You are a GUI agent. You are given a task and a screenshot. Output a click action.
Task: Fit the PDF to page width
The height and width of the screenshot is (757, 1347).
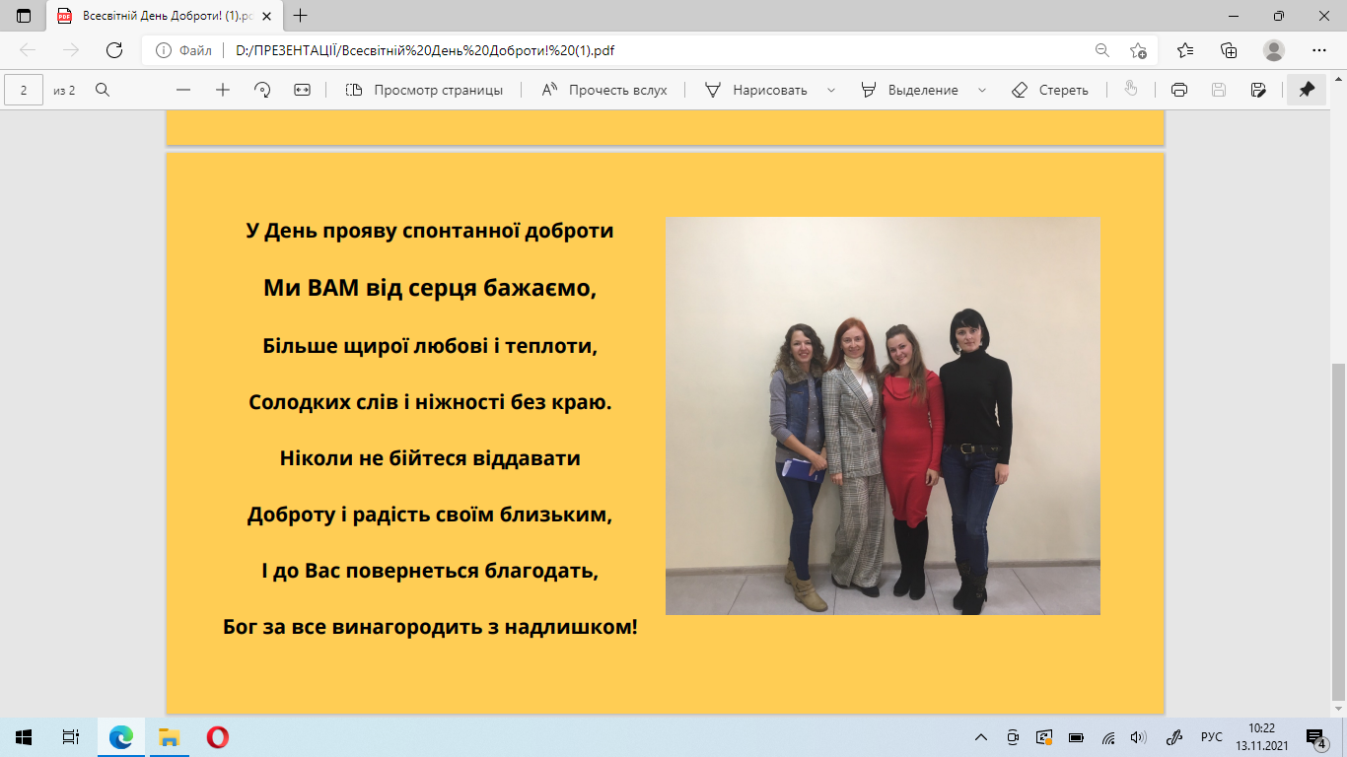pyautogui.click(x=302, y=90)
